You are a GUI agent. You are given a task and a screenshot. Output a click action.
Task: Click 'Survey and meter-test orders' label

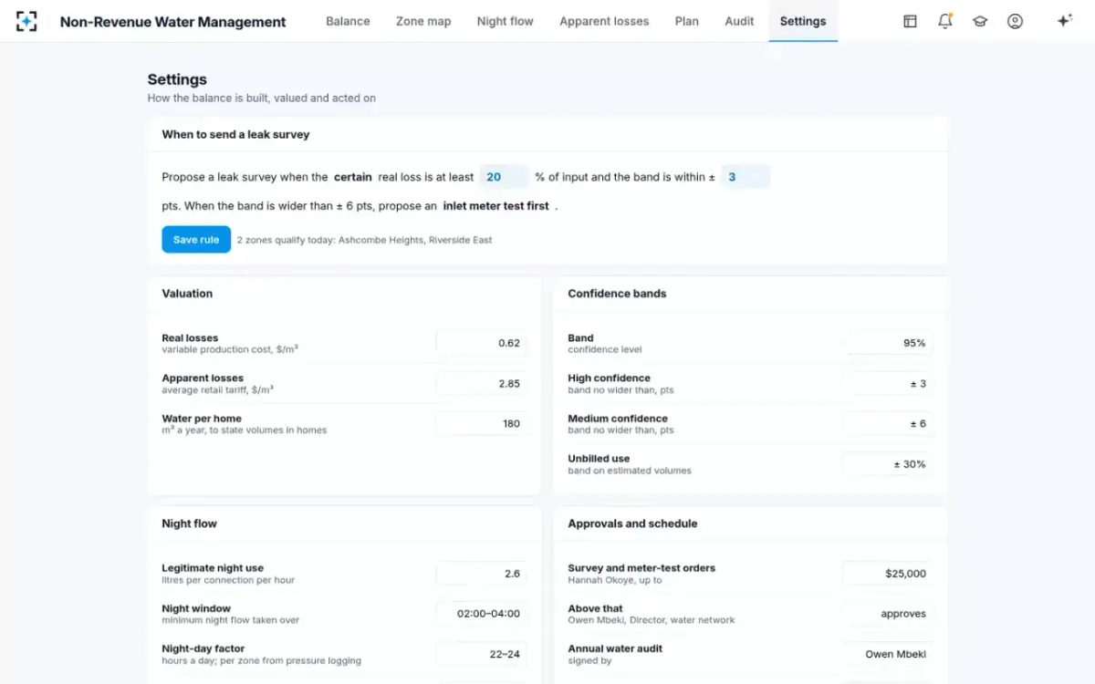click(641, 567)
